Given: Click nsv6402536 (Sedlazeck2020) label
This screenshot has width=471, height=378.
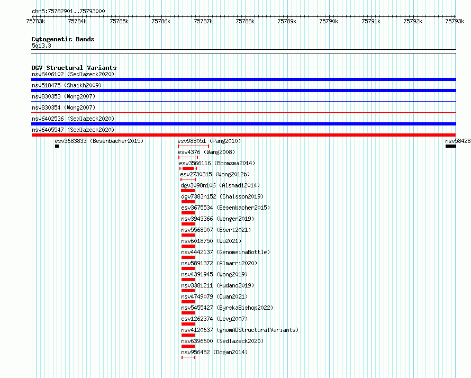Looking at the screenshot, I should pyautogui.click(x=73, y=119).
